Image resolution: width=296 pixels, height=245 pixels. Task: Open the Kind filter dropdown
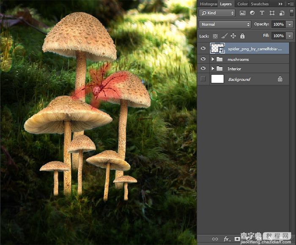(217, 13)
